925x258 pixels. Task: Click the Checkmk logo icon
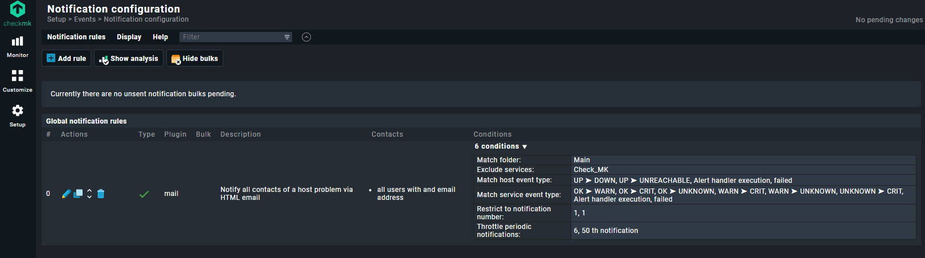tap(18, 10)
